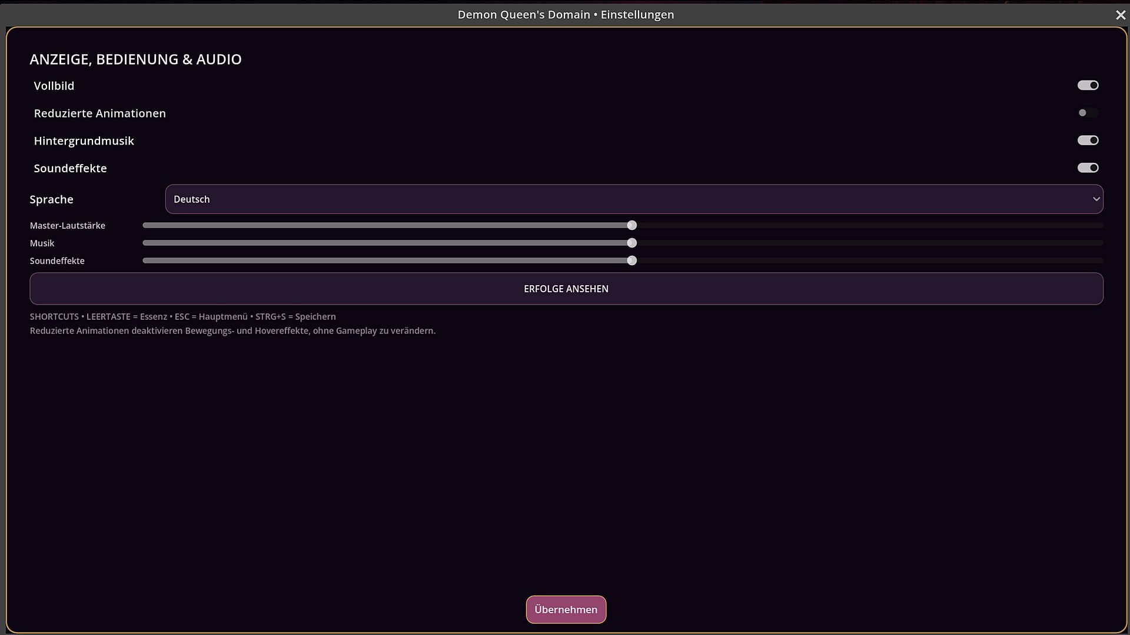Mute Soundeffekte using its toggle switch
1130x635 pixels.
tap(1088, 168)
